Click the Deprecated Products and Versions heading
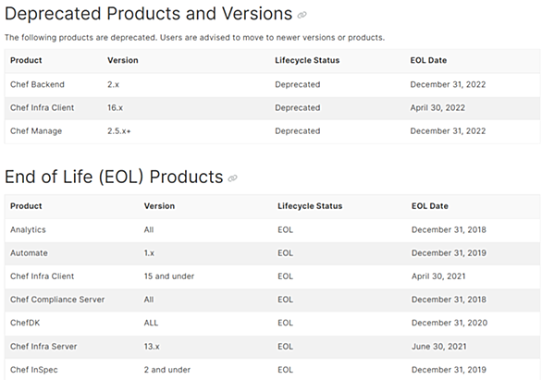542x380 pixels. (148, 14)
